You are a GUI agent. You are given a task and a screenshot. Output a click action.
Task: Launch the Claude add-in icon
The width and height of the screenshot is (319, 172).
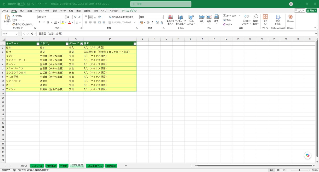[x=290, y=17]
